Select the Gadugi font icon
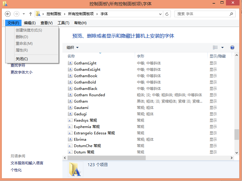The image size is (242, 181). [70, 114]
